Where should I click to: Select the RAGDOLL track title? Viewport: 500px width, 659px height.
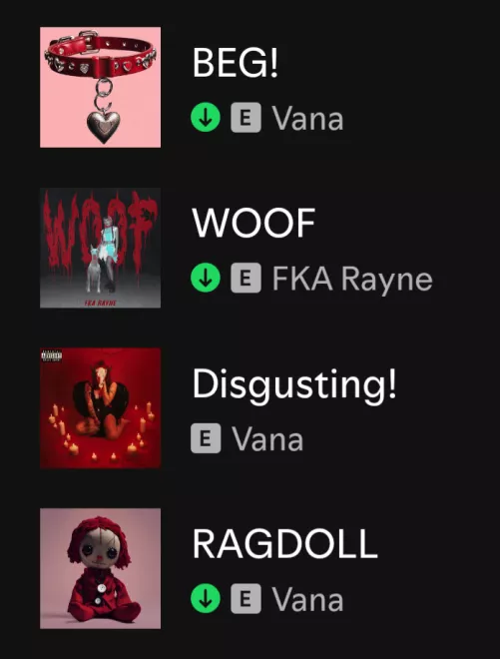point(284,544)
